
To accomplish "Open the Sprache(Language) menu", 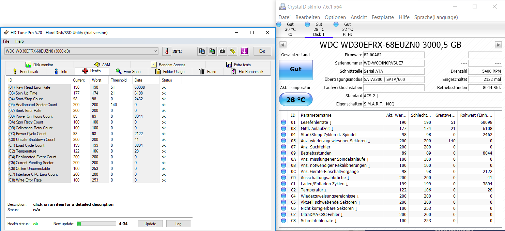I will pos(436,17).
